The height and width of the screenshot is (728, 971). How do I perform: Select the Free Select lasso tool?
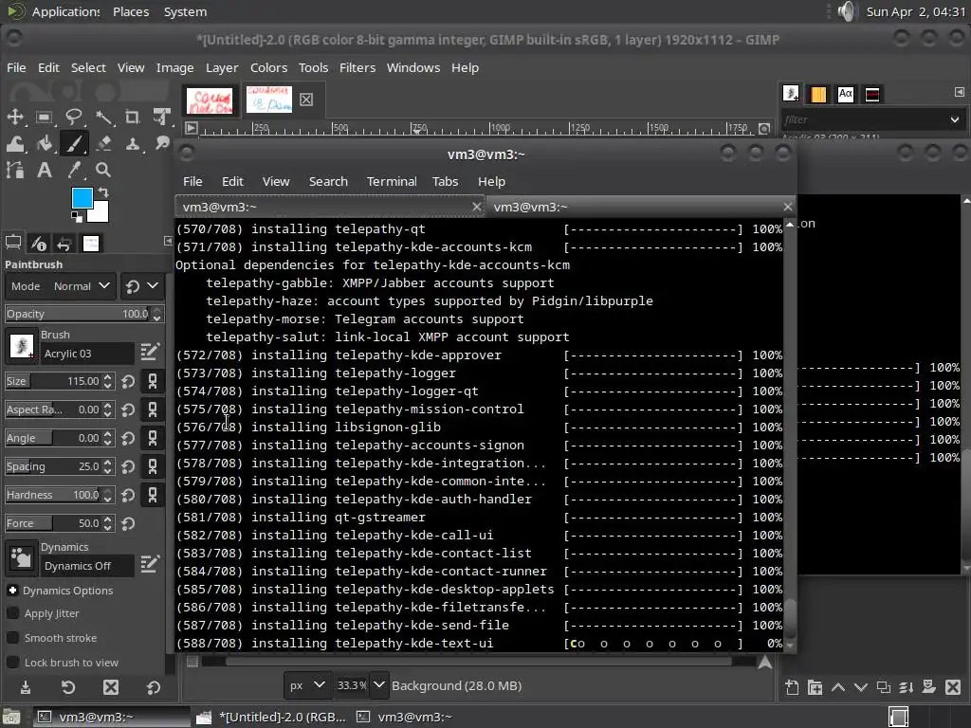click(74, 117)
